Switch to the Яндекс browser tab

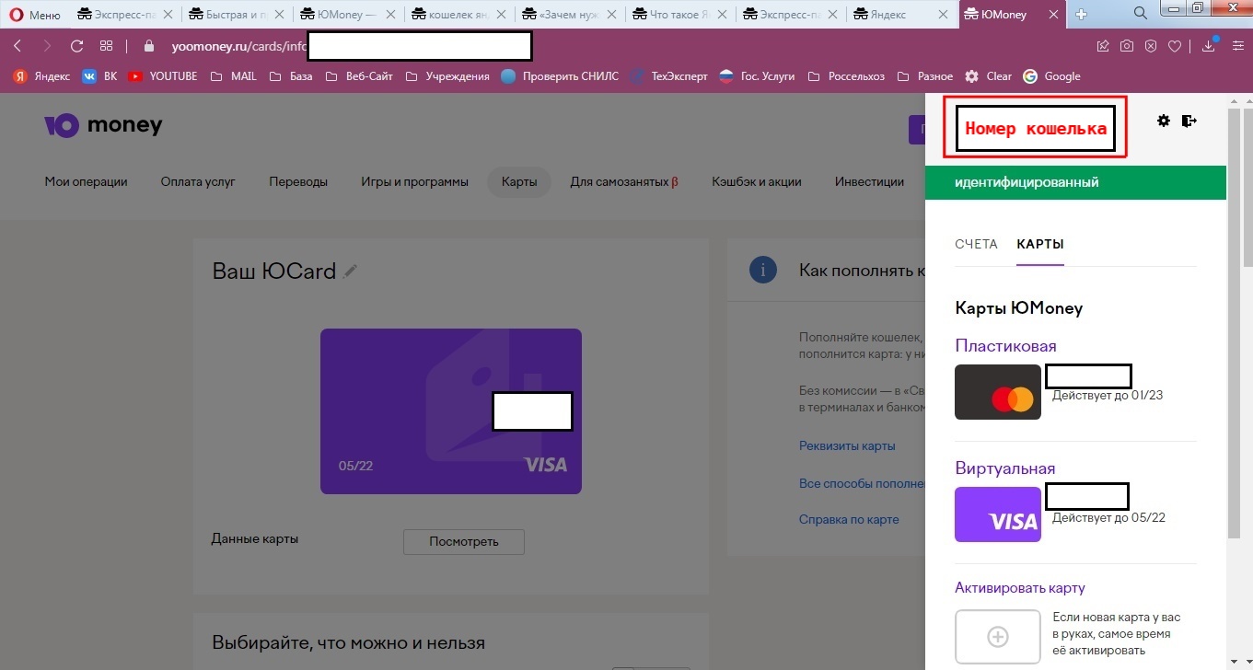887,14
